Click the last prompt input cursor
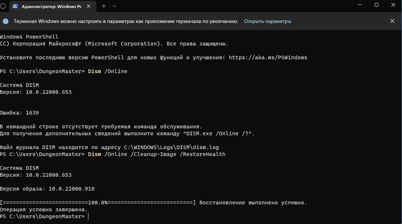 88,217
